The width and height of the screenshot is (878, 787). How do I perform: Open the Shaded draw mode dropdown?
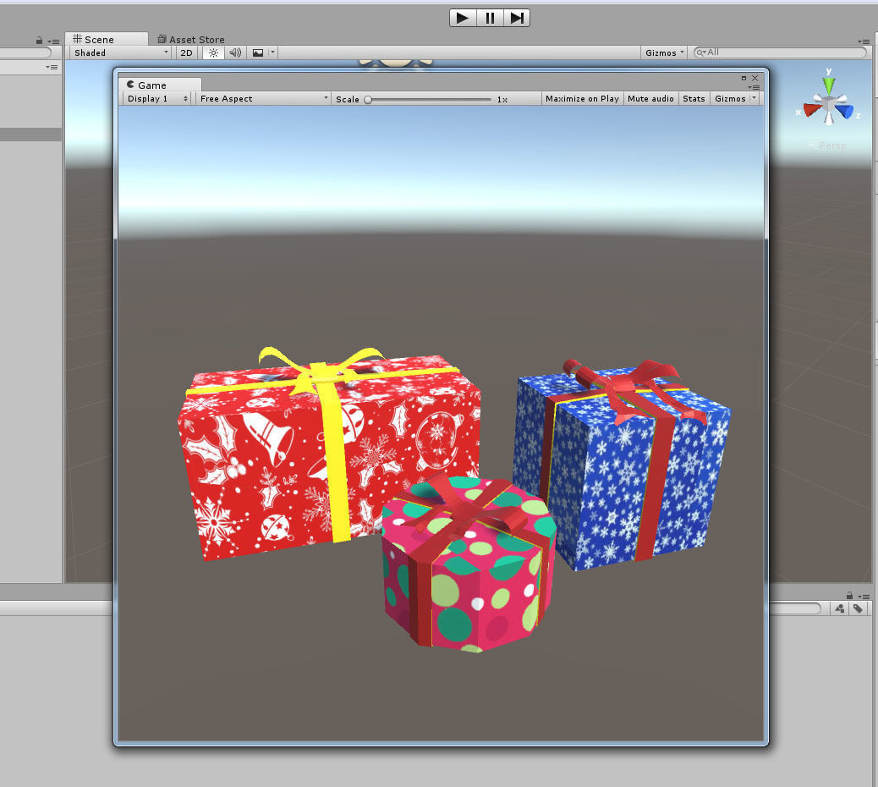[121, 52]
